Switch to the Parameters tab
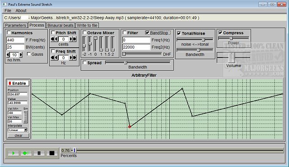The width and height of the screenshot is (289, 167). [15, 25]
